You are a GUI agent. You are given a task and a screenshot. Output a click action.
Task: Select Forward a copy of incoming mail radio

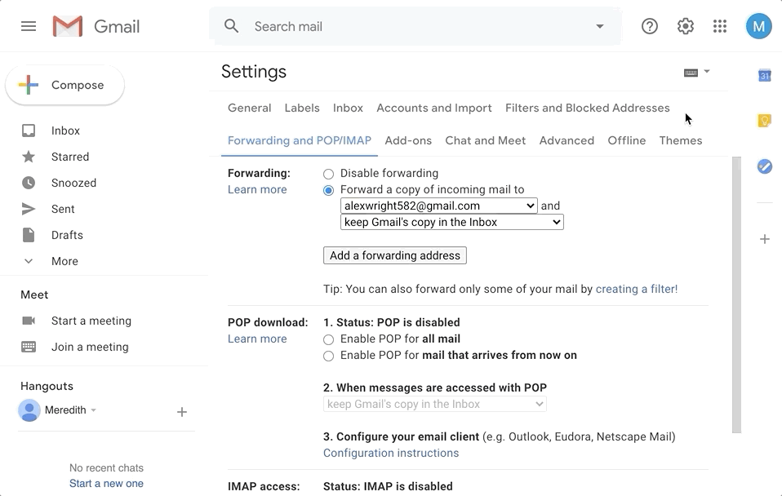(x=328, y=190)
